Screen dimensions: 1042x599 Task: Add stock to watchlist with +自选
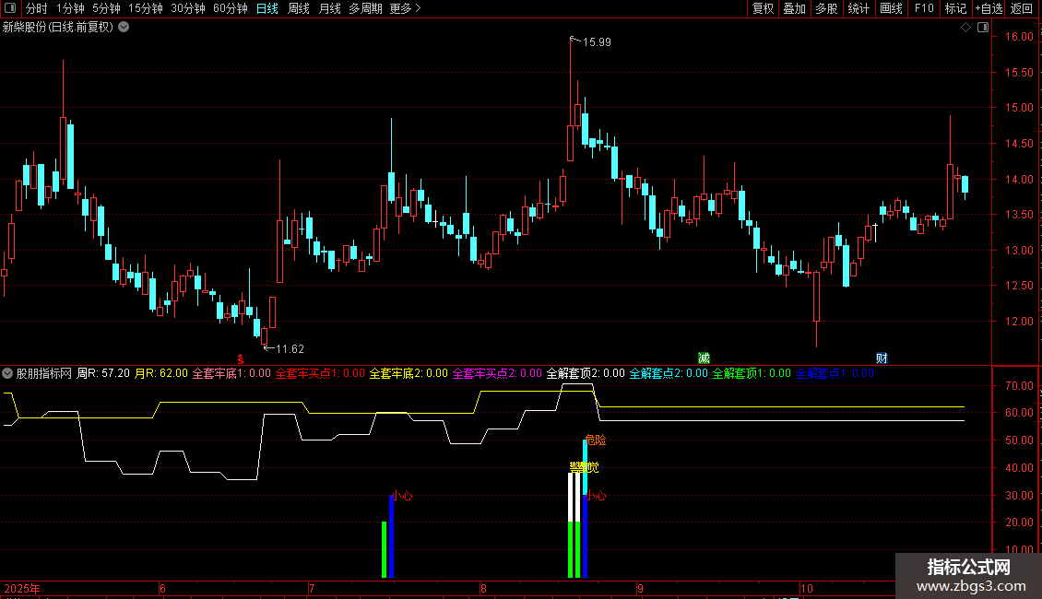(989, 8)
